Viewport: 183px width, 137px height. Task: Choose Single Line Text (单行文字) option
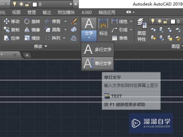click(x=98, y=63)
